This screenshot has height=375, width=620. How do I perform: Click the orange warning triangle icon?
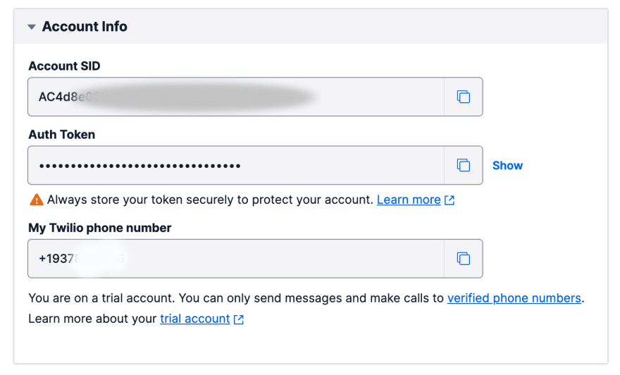(x=37, y=199)
